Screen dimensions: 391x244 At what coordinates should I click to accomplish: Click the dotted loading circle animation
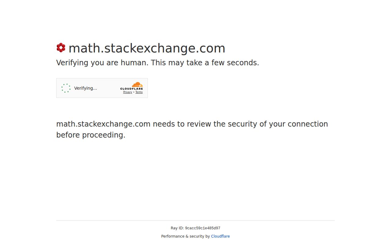pos(66,88)
